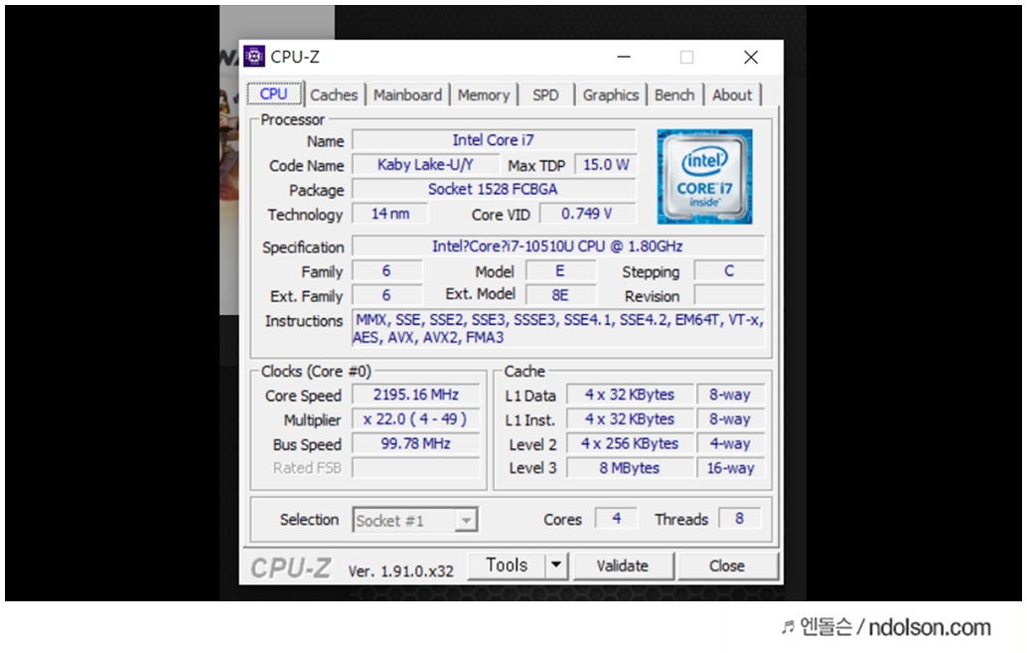The image size is (1027, 653).
Task: Click the Technology value '14 nm'
Action: [x=390, y=214]
